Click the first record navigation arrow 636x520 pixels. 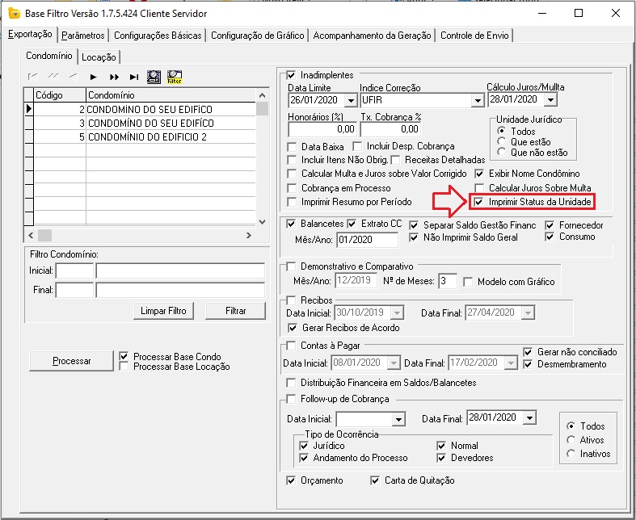33,77
